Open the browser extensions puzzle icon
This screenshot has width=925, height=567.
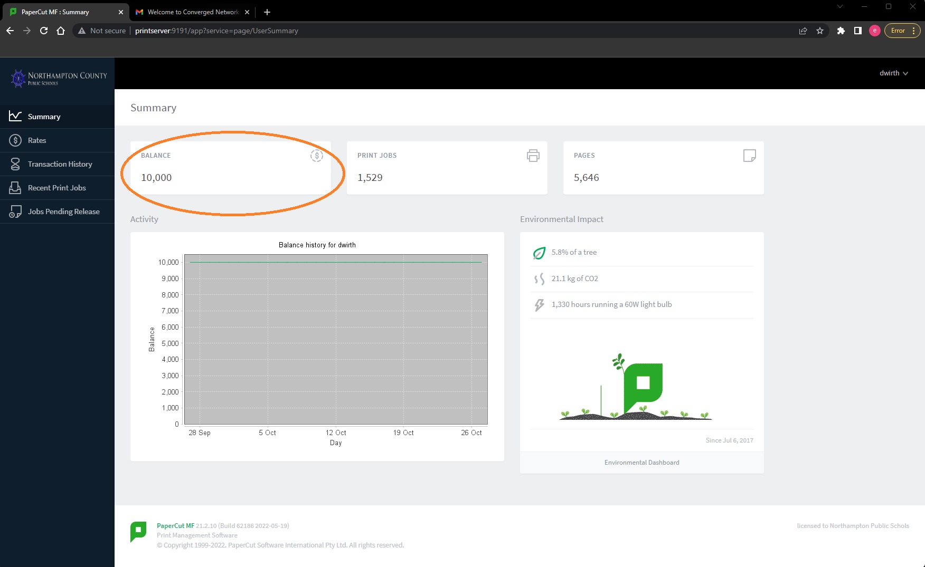pos(841,31)
